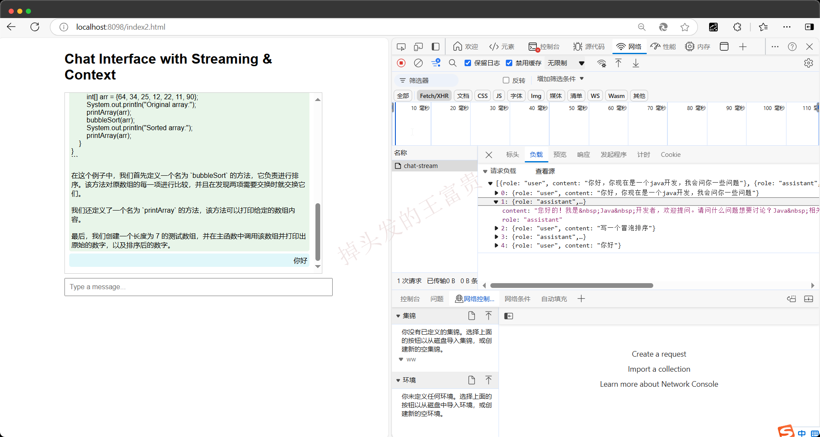Viewport: 820px width, 437px height.
Task: Enable the 反转 filter checkbox
Action: coord(506,80)
